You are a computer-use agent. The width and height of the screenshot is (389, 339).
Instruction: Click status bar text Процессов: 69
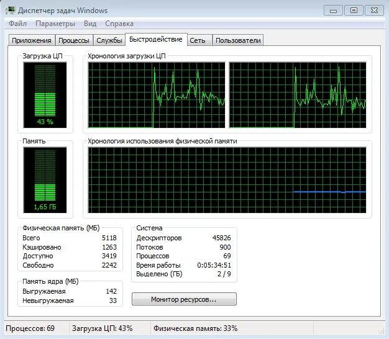pos(30,328)
